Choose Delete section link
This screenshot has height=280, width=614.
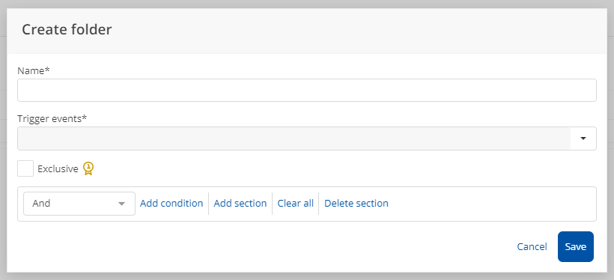(356, 203)
